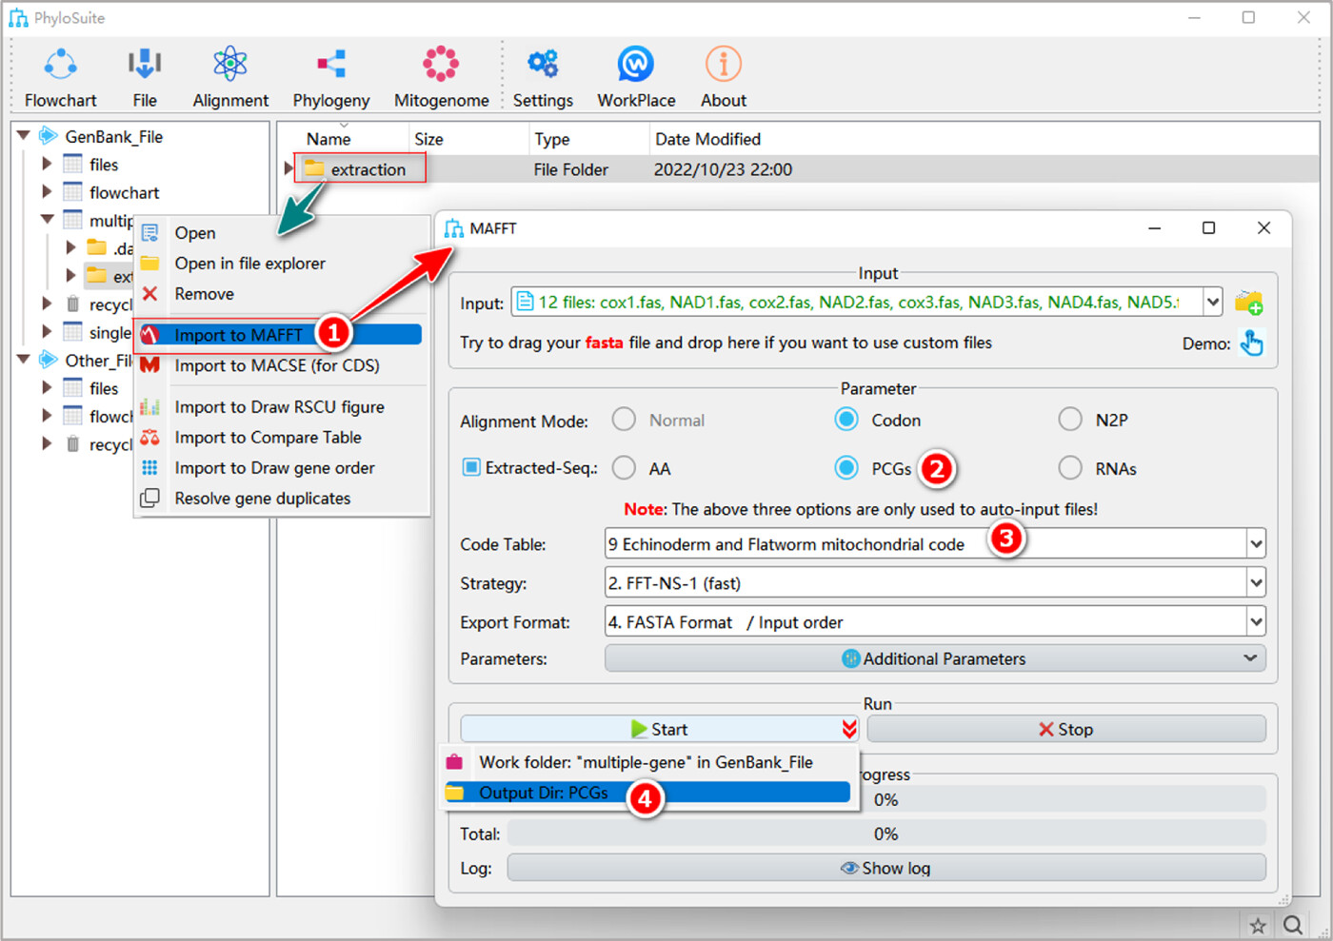Click the flowchart table icon under GenBank_File
The image size is (1333, 941).
click(73, 192)
